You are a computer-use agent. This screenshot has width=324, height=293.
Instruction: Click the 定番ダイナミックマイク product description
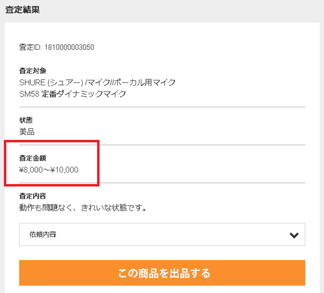[x=84, y=94]
